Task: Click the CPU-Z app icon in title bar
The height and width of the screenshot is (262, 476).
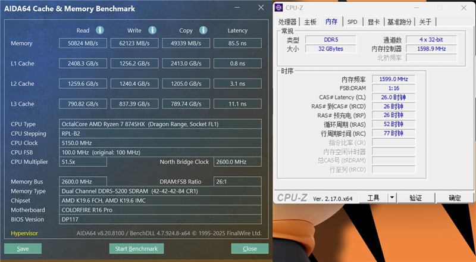Action: pyautogui.click(x=278, y=8)
